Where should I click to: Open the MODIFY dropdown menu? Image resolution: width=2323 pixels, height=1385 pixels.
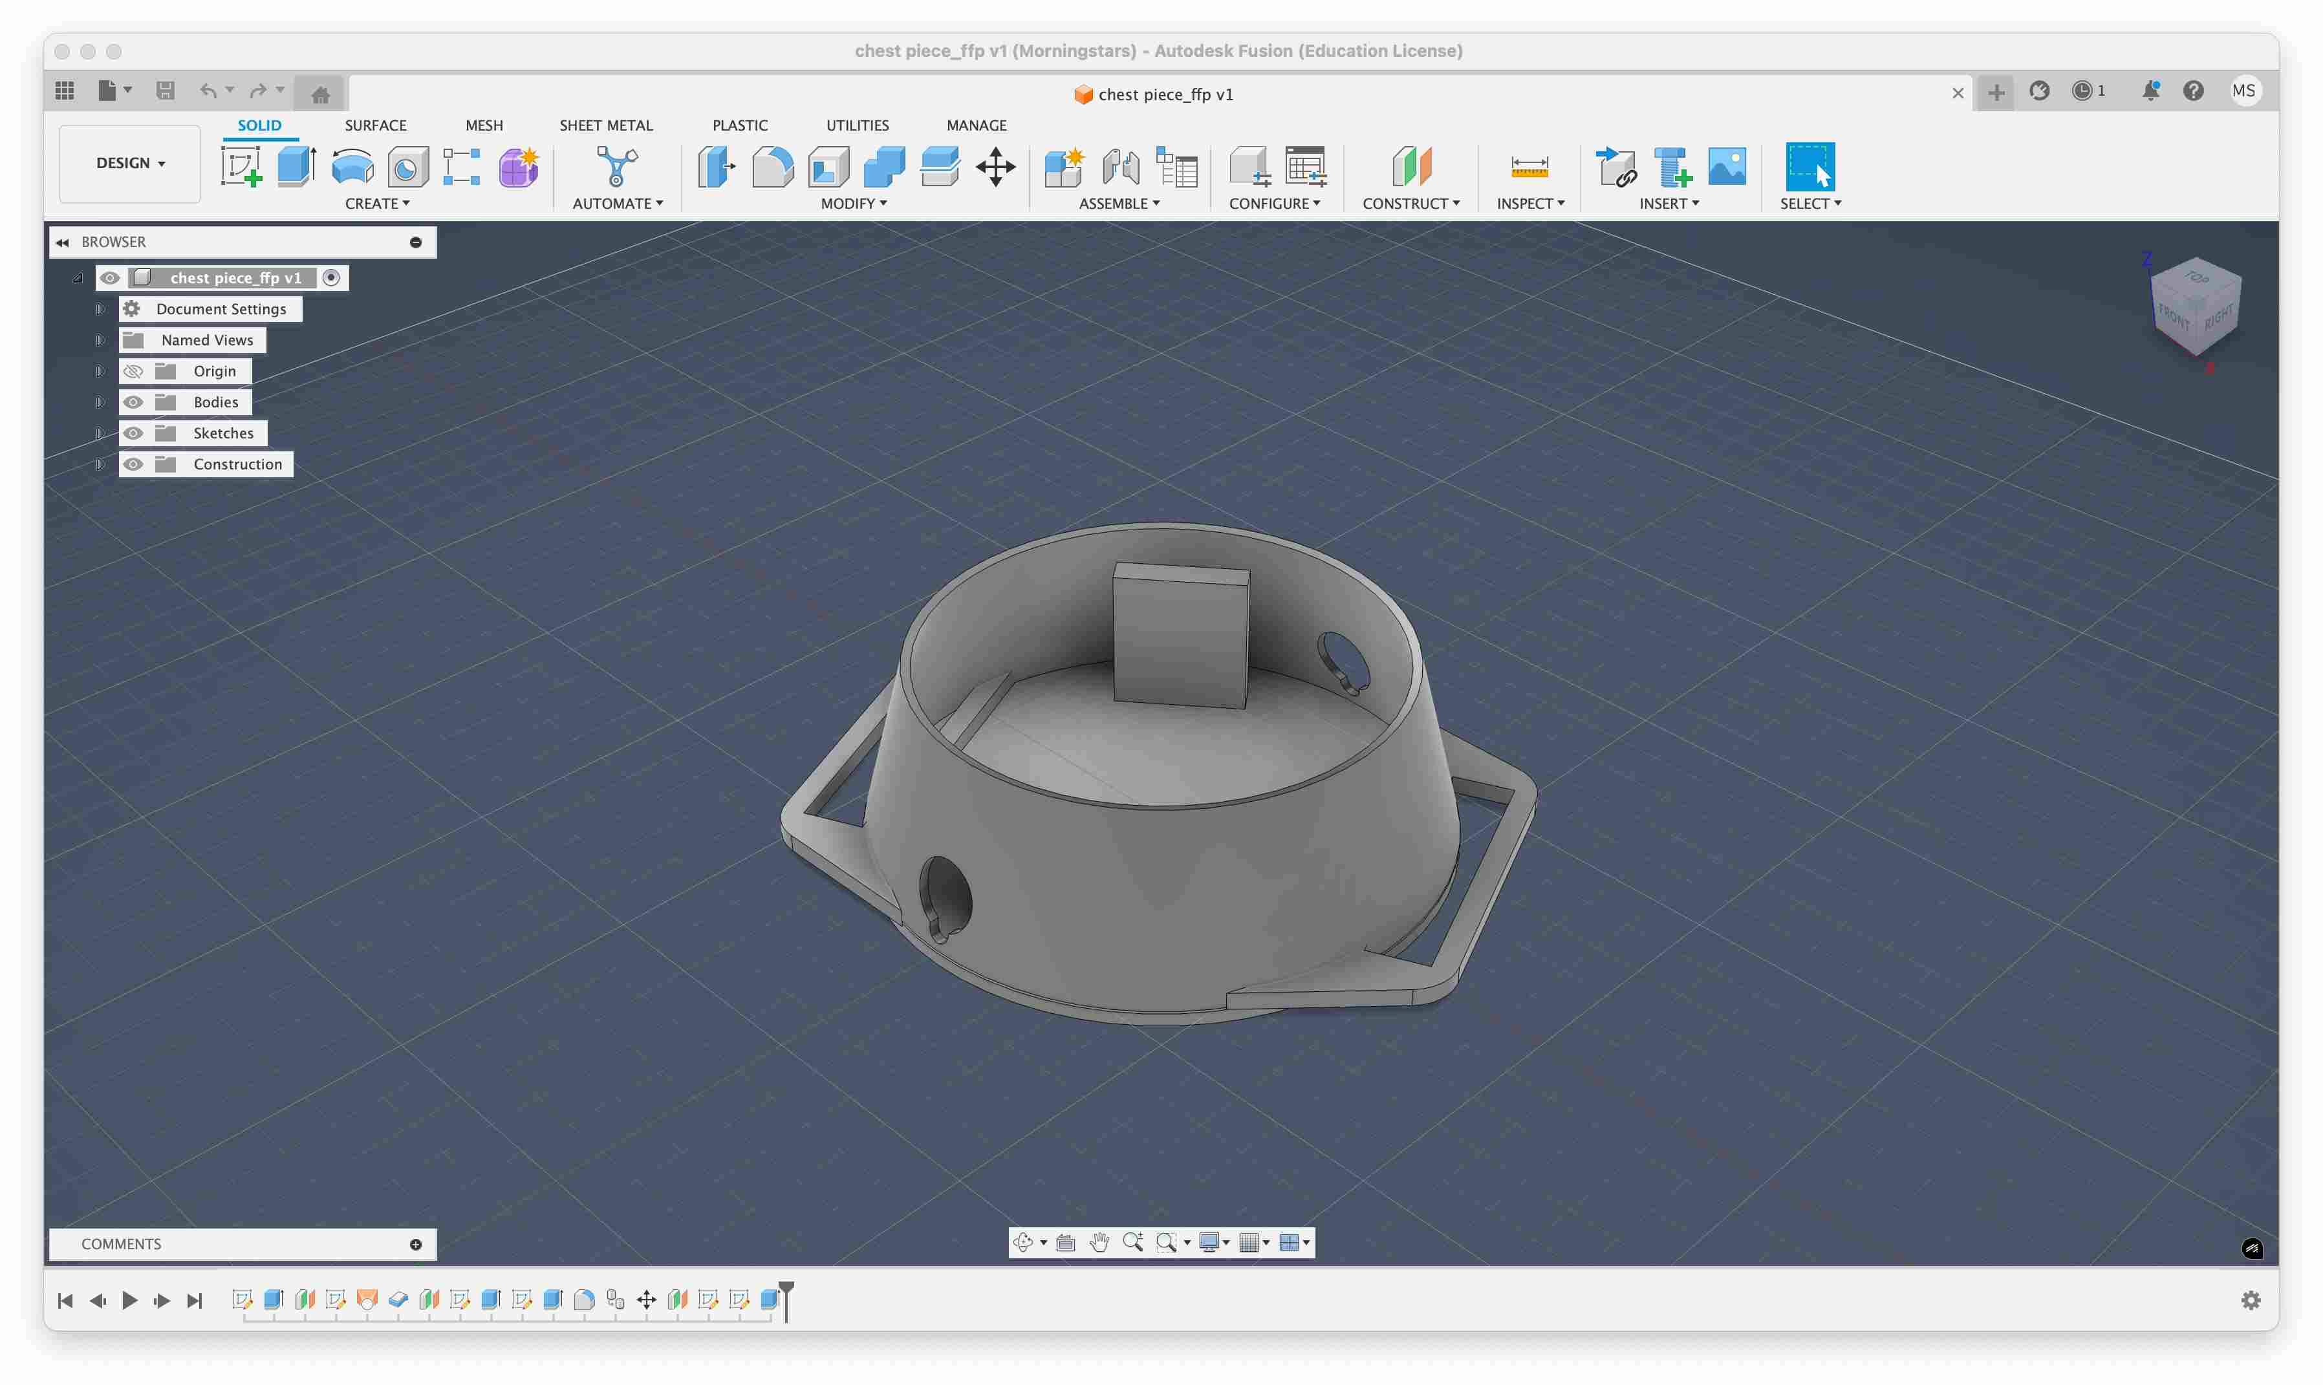[854, 204]
